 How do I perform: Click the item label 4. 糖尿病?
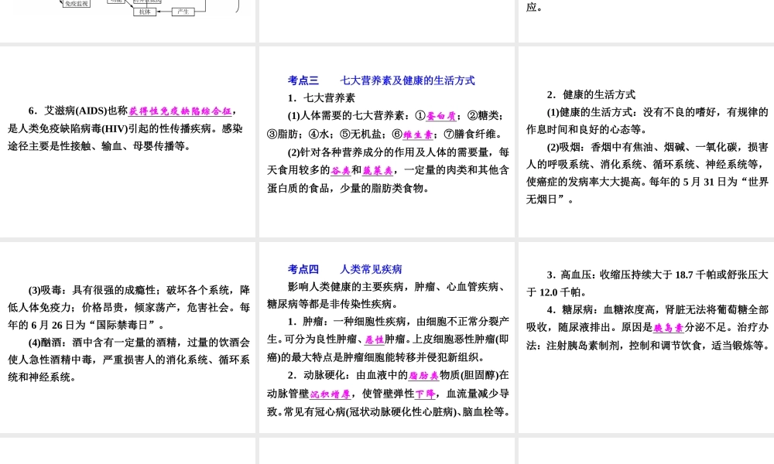coord(570,309)
